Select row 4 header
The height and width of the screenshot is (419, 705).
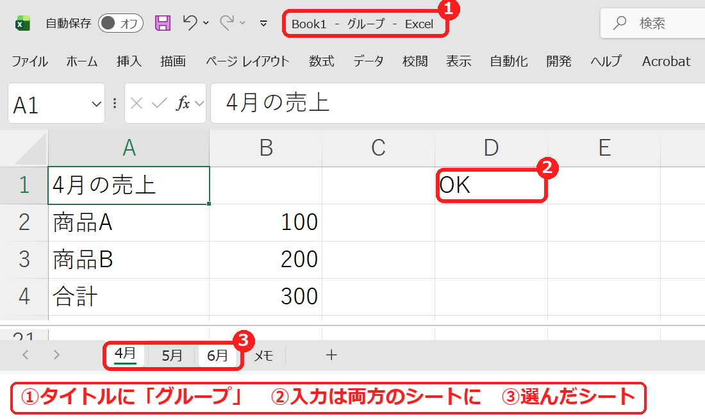(24, 297)
